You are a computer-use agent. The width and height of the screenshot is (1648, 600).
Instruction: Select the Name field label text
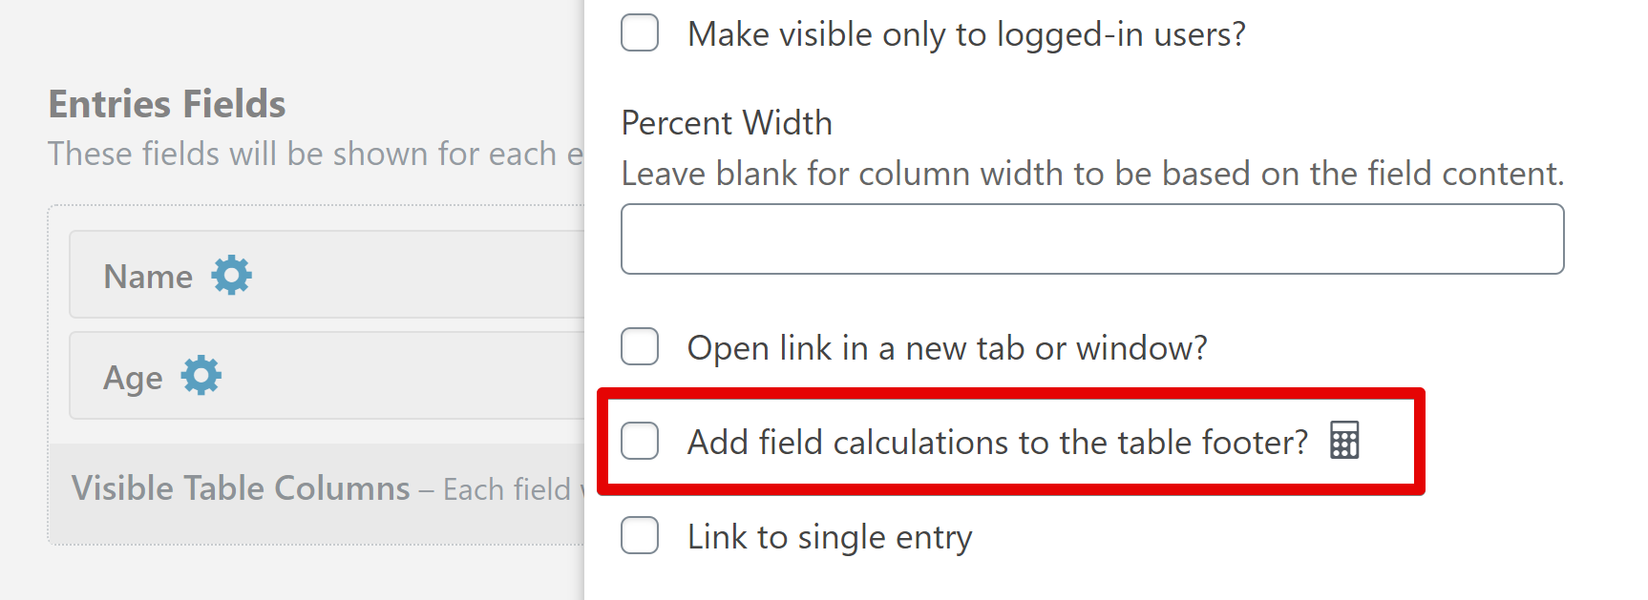148,277
